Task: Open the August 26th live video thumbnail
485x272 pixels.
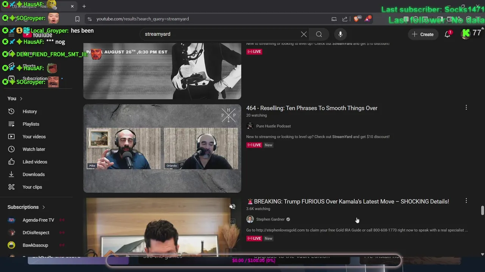Action: [162, 71]
